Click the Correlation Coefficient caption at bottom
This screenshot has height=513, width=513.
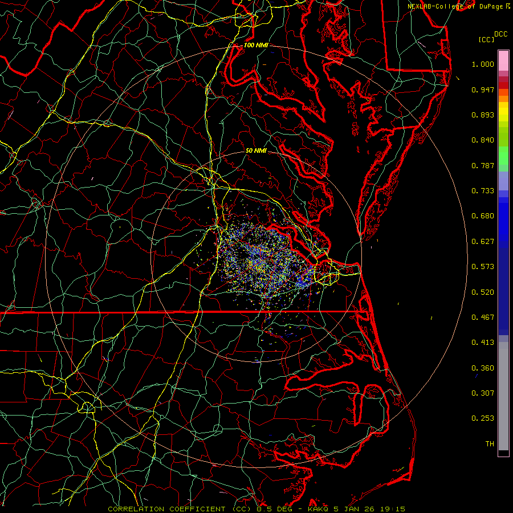click(256, 509)
